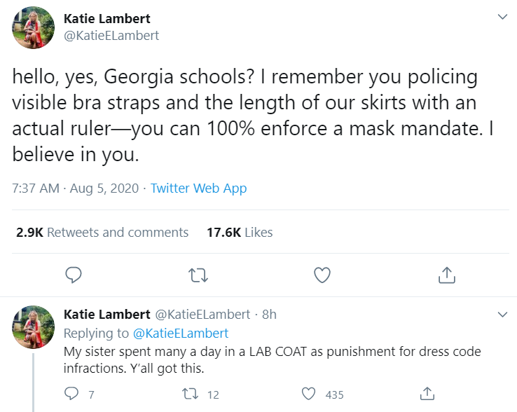Like the LAB COAT reply tweet

coord(309,394)
